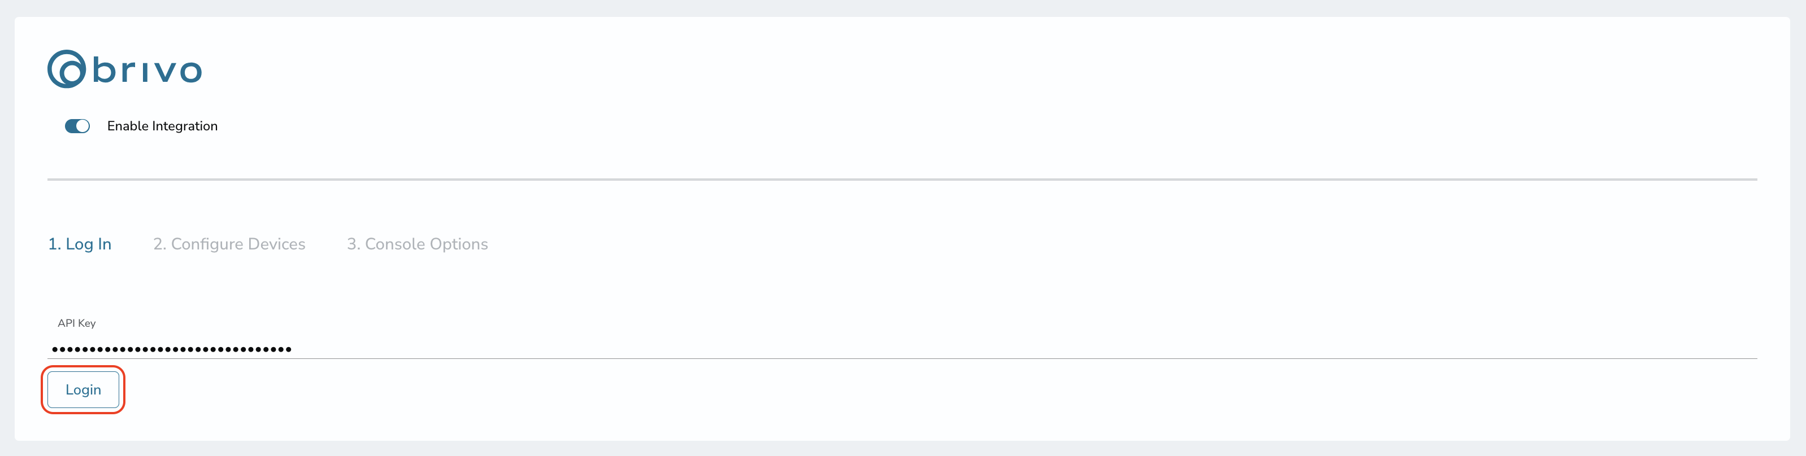Disable the Enable Integration toggle

click(x=77, y=126)
